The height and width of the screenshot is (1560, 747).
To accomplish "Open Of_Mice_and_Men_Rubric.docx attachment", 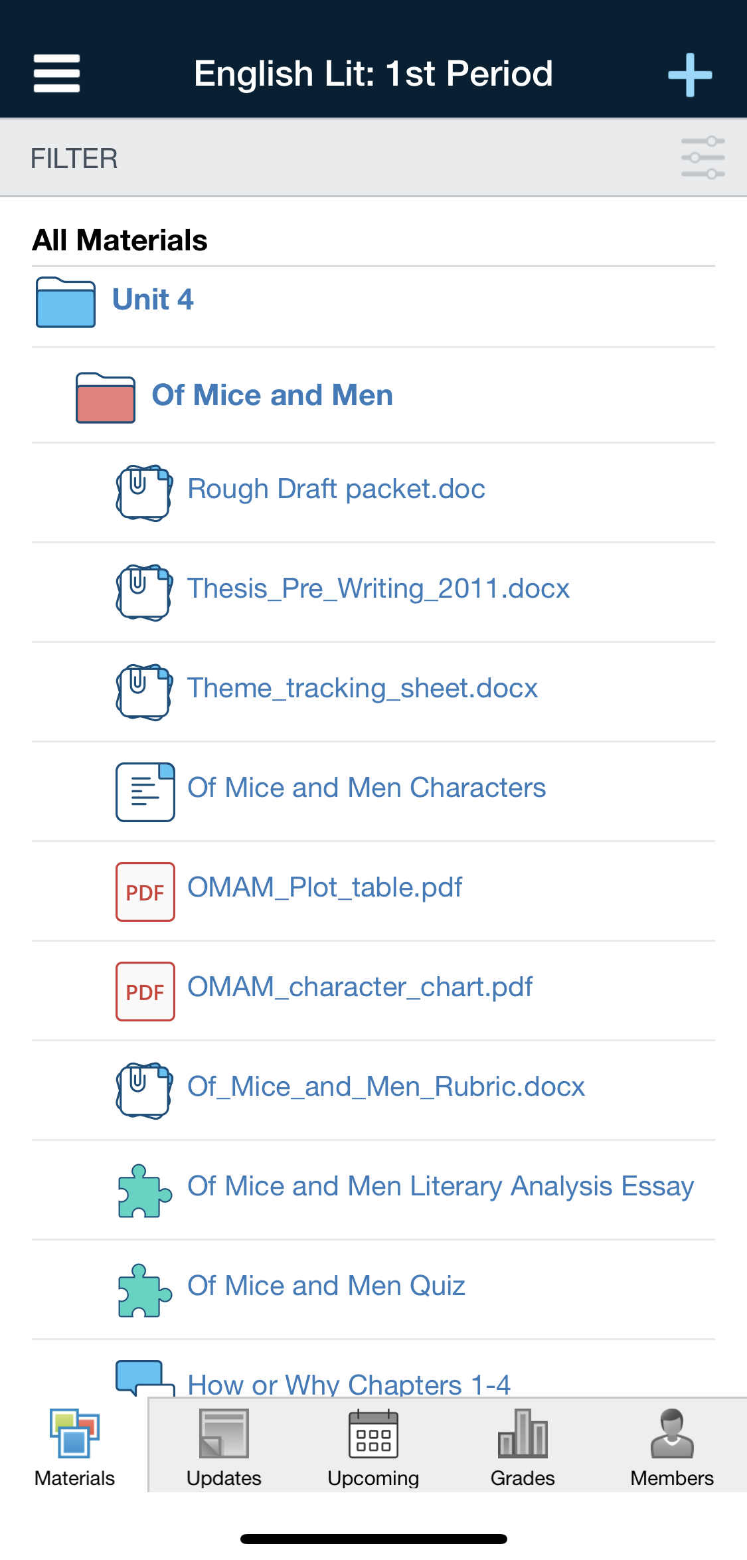I will tap(386, 1086).
